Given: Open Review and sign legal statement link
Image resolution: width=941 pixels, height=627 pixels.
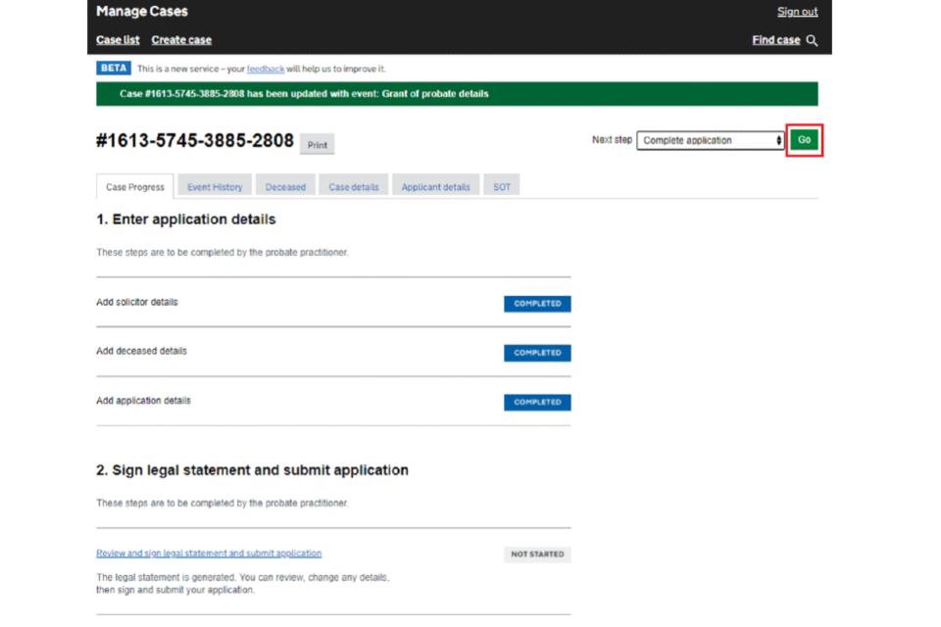Looking at the screenshot, I should click(209, 554).
